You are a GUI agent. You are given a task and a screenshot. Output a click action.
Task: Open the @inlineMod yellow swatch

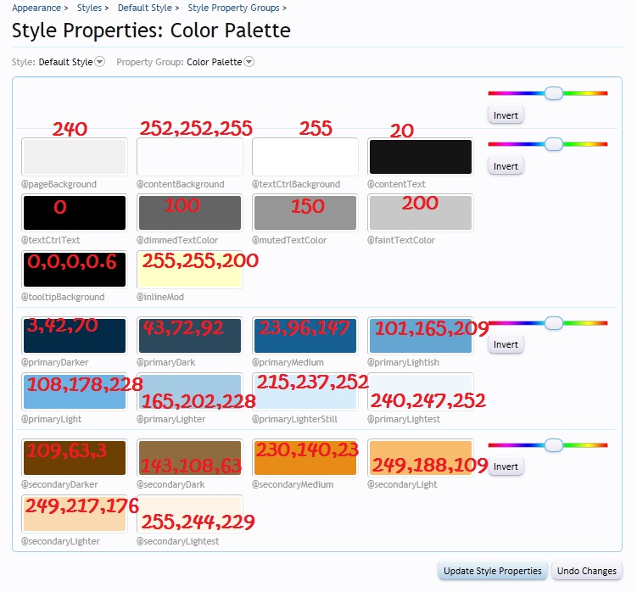[190, 270]
